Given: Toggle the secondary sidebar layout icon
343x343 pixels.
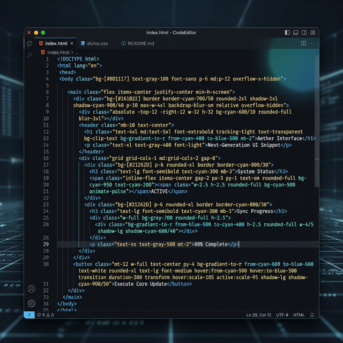Looking at the screenshot, I should click(304, 33).
